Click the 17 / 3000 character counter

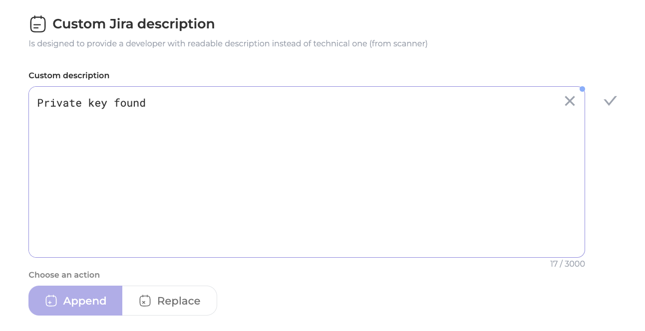(x=567, y=264)
